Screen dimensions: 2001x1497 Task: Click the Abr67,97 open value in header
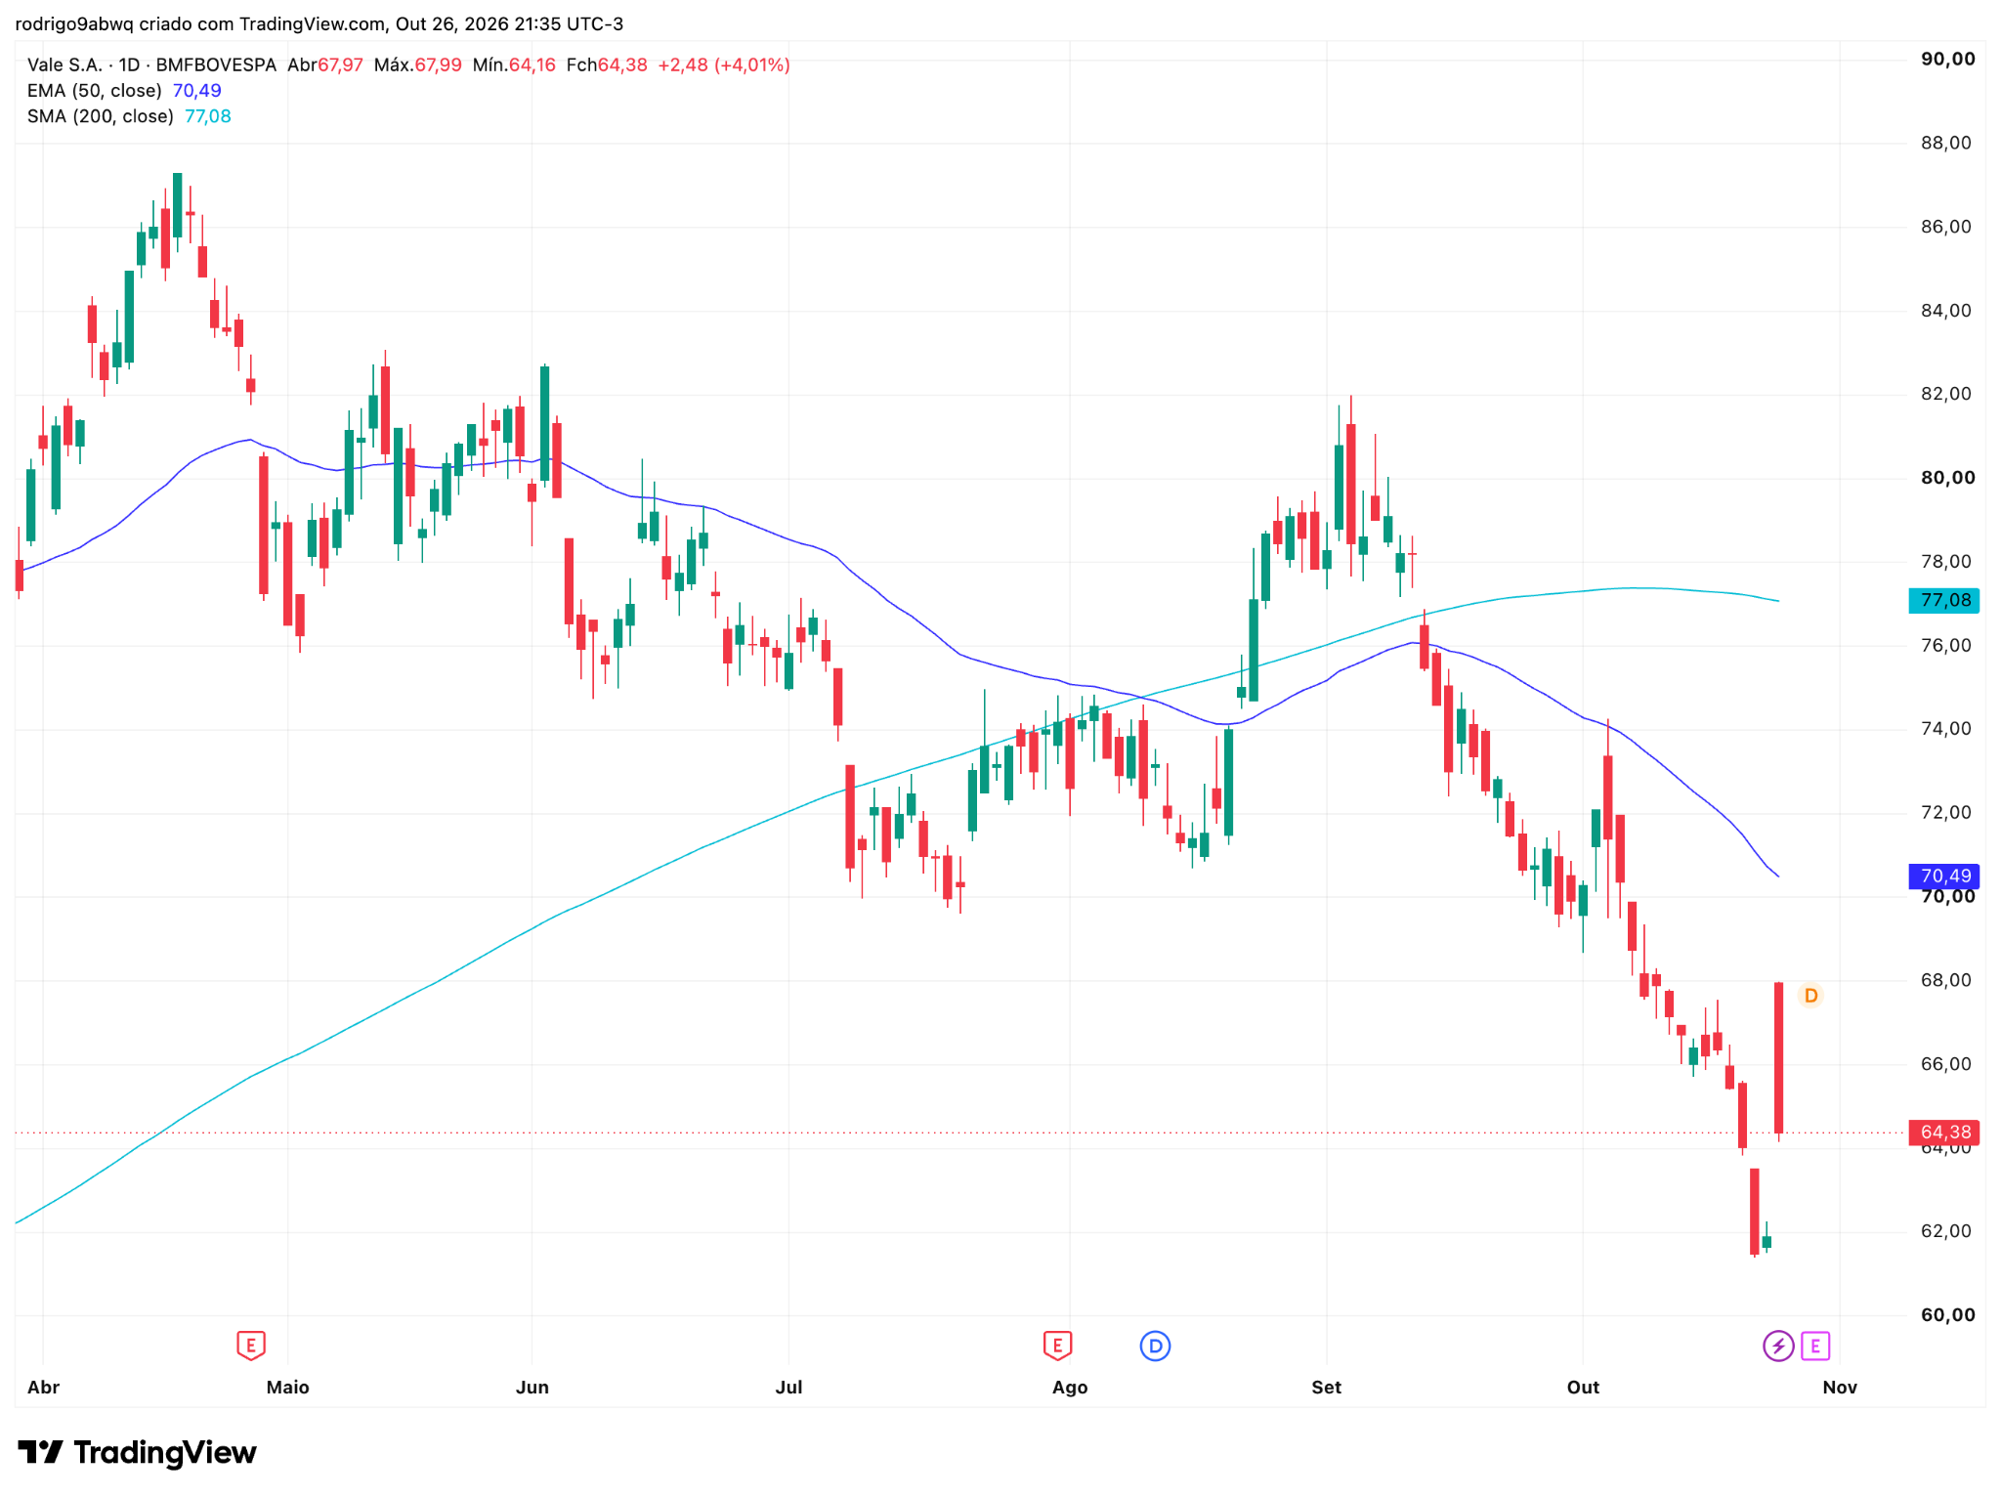pyautogui.click(x=325, y=65)
